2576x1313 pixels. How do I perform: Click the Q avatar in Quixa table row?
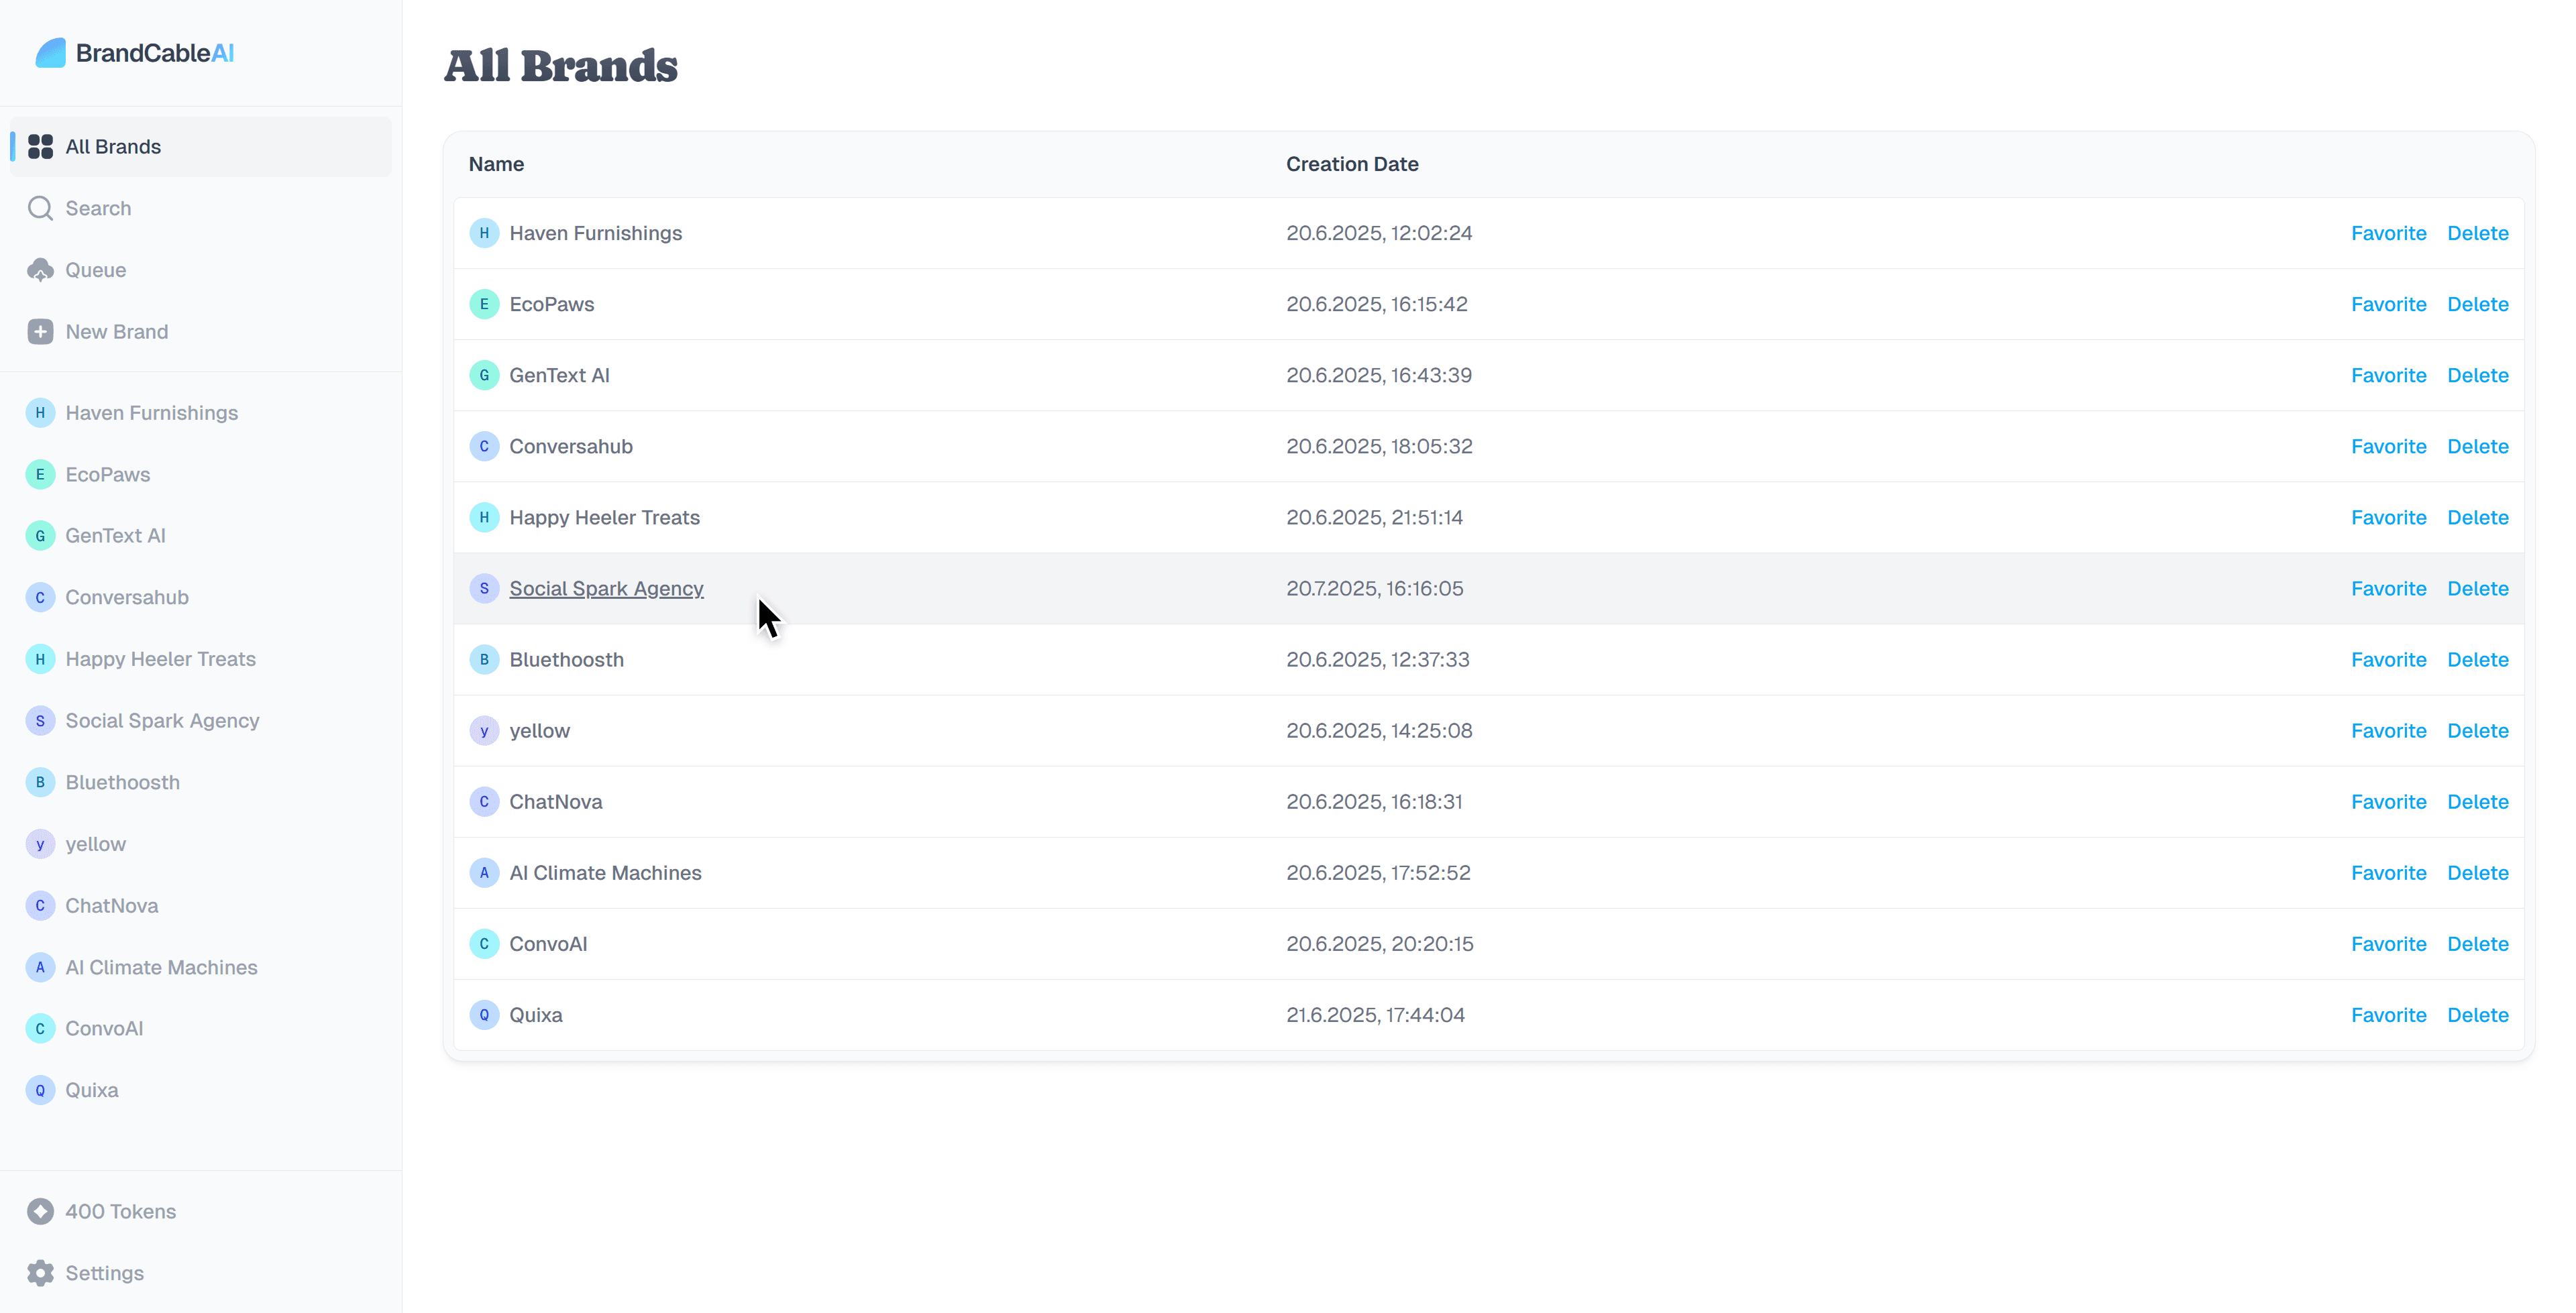tap(484, 1015)
